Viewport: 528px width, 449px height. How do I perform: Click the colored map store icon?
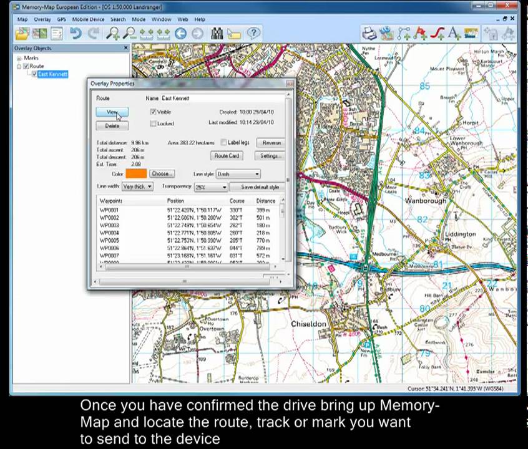[x=471, y=33]
